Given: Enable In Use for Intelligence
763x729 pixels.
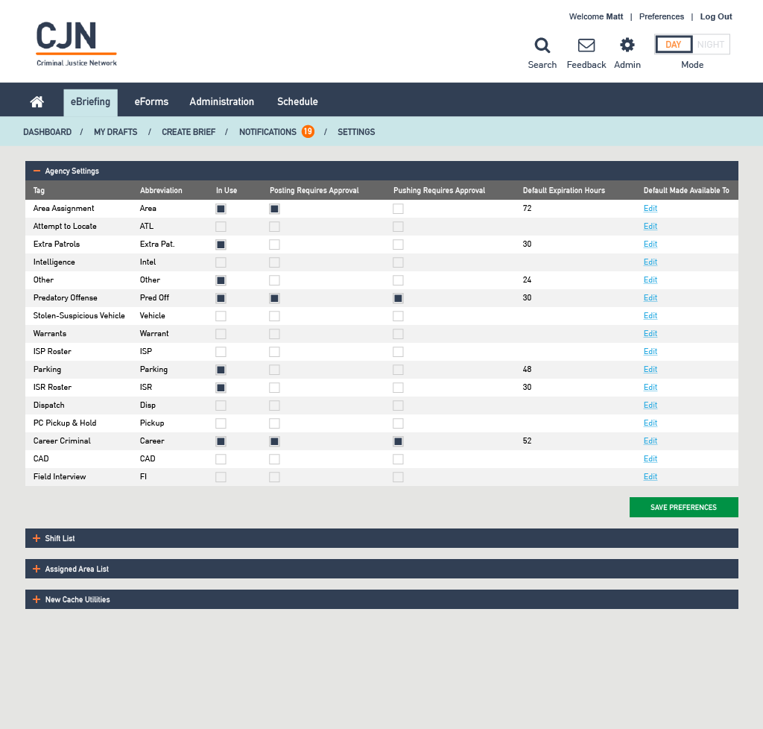Looking at the screenshot, I should (x=221, y=262).
